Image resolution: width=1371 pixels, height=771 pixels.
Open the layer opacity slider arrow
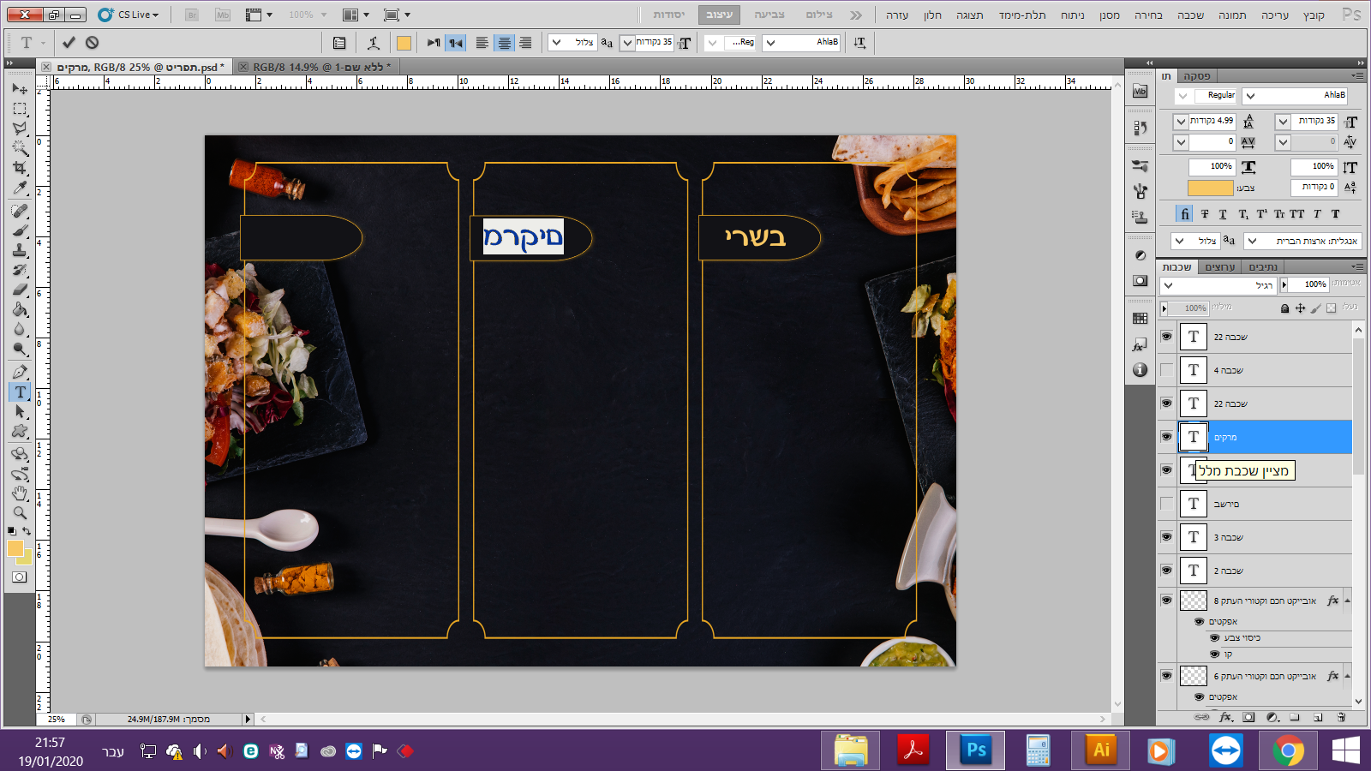1284,284
